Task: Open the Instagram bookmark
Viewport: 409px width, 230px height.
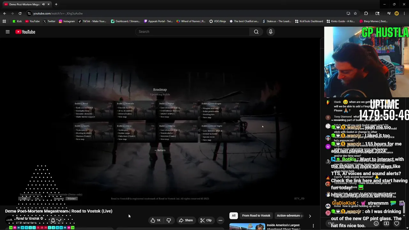Action: (x=66, y=21)
